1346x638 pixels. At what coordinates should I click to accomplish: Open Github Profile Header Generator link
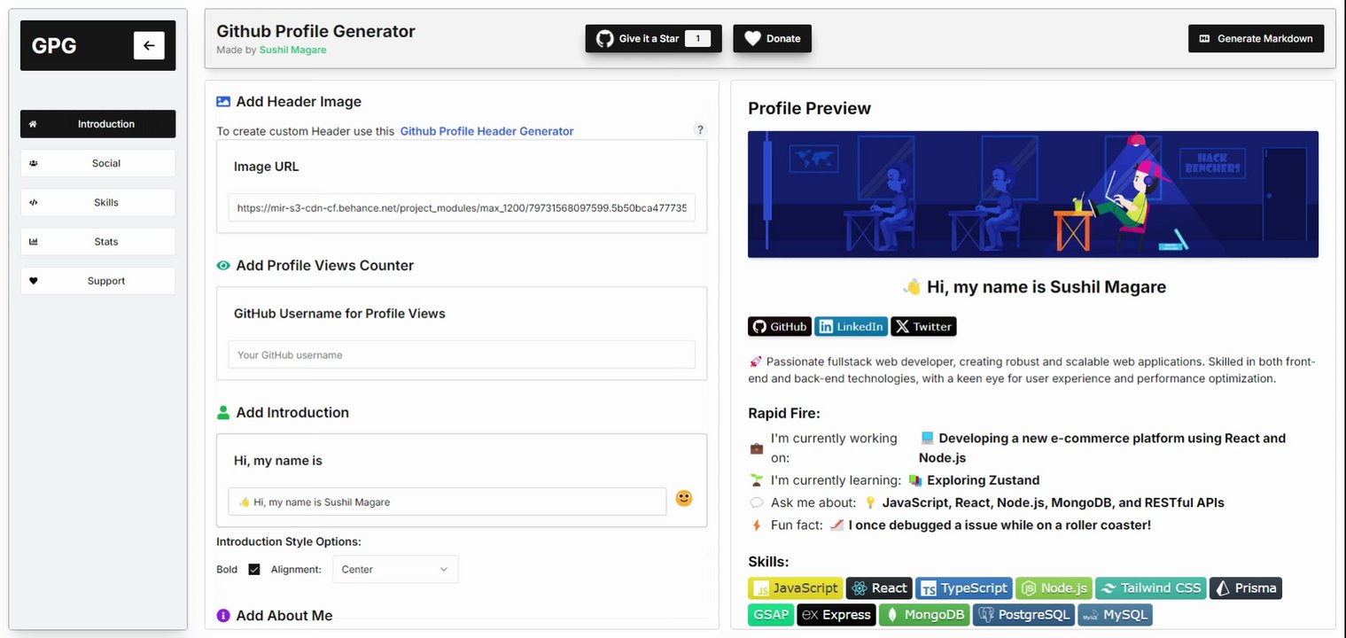486,131
